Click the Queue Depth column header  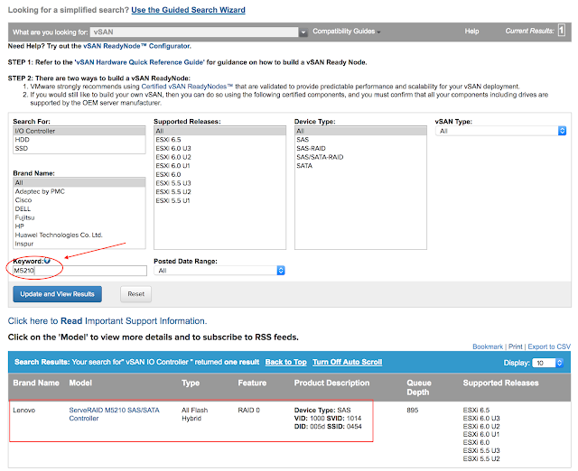419,387
